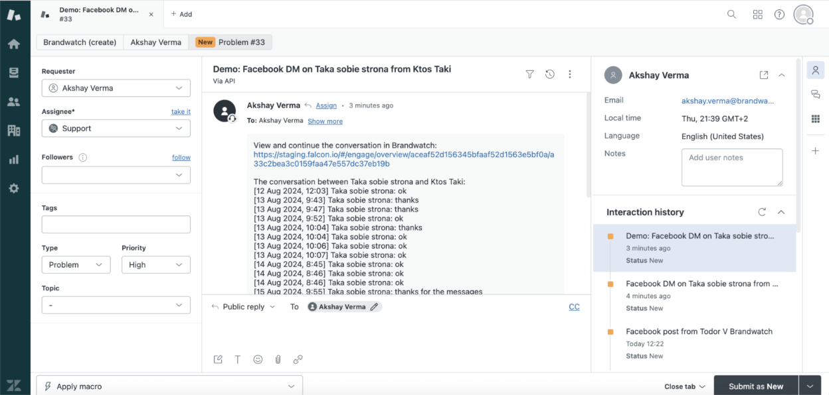829x395 pixels.
Task: Open the Knowledge panel icon
Action: [x=816, y=95]
